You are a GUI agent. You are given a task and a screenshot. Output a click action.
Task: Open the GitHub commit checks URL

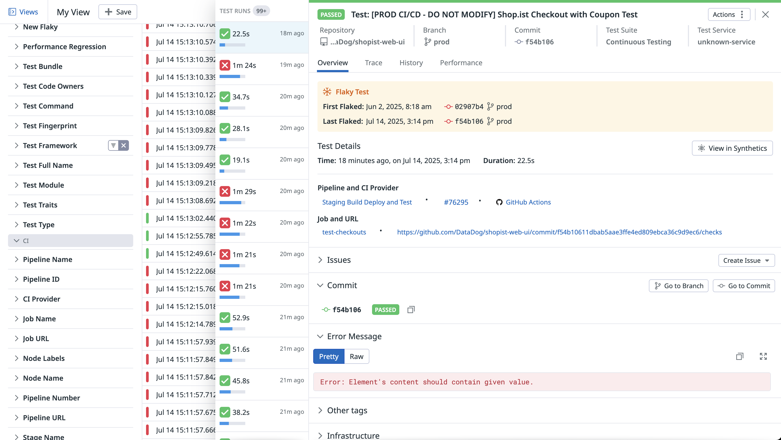559,232
